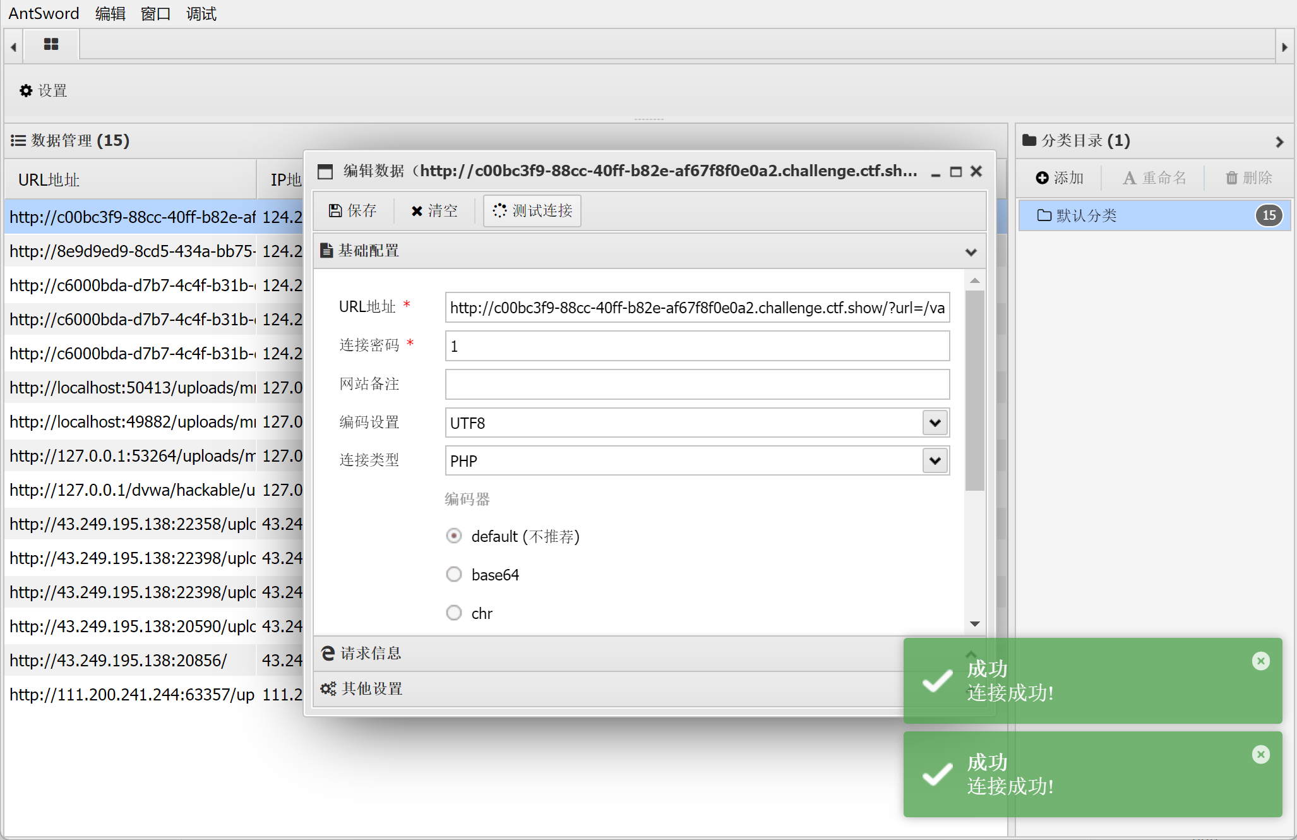Select the base64 encoder radio button
The width and height of the screenshot is (1297, 840).
pos(453,574)
